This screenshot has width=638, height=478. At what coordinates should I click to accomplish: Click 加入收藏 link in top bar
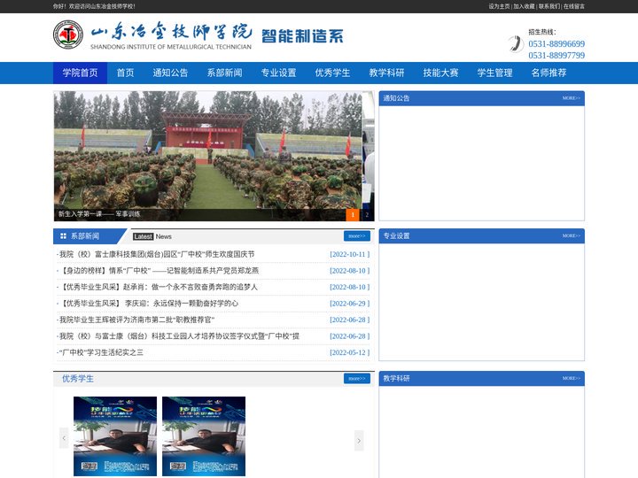[x=524, y=6]
